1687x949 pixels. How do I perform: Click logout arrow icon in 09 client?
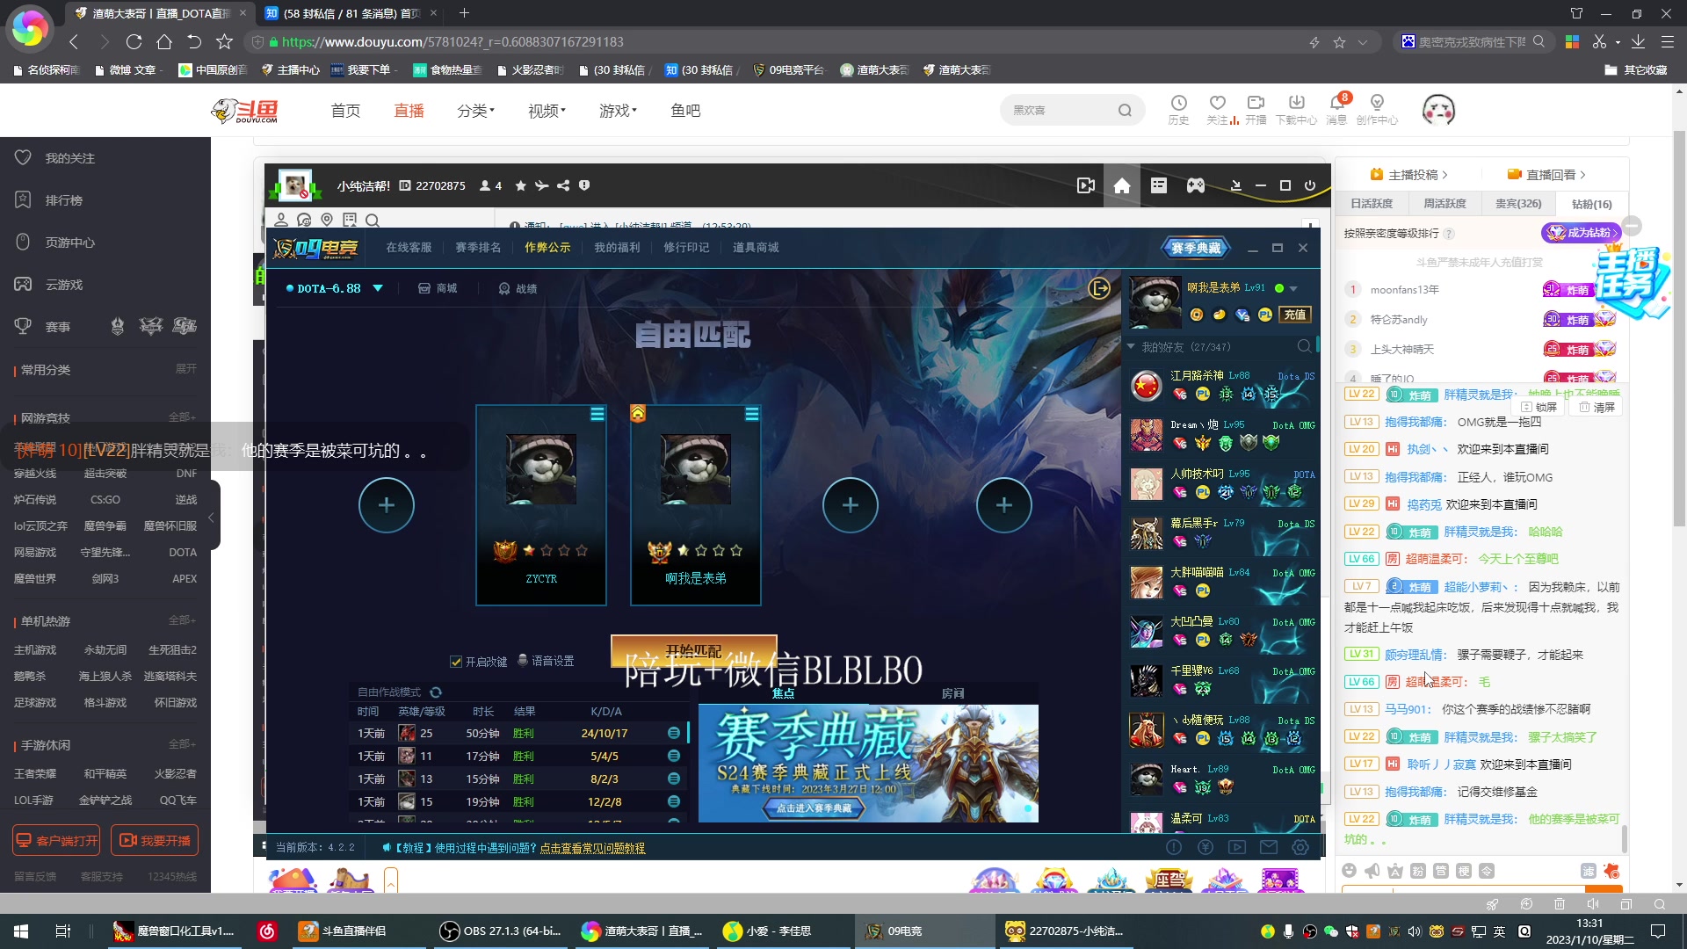click(1099, 288)
